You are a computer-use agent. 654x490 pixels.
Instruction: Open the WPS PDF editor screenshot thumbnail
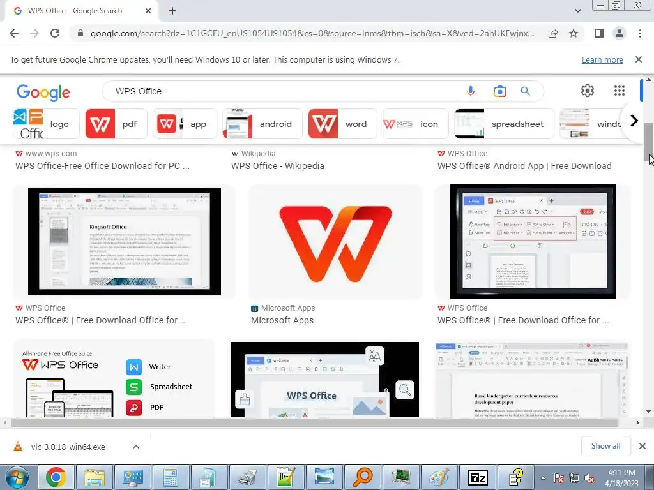[x=533, y=242]
